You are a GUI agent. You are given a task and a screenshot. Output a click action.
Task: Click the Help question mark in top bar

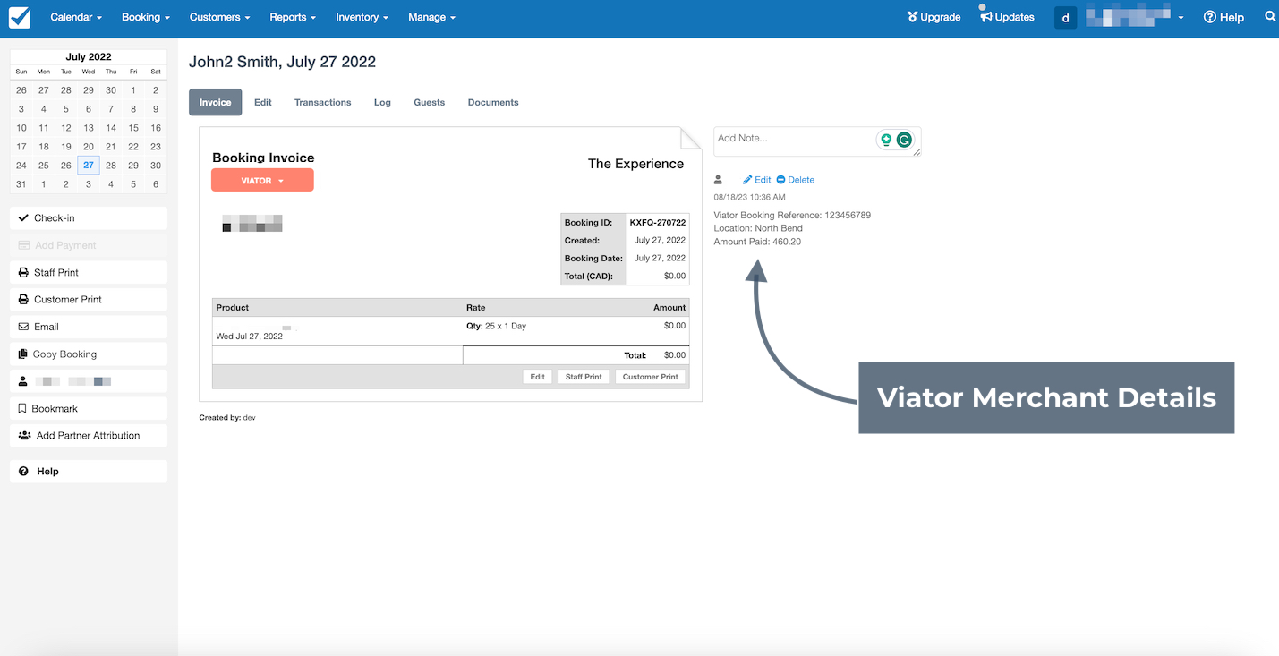coord(1224,17)
